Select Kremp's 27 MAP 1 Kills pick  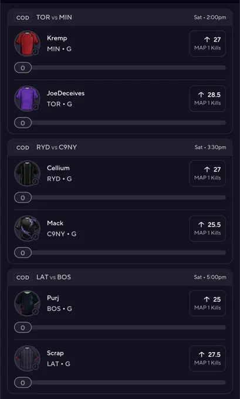207,43
